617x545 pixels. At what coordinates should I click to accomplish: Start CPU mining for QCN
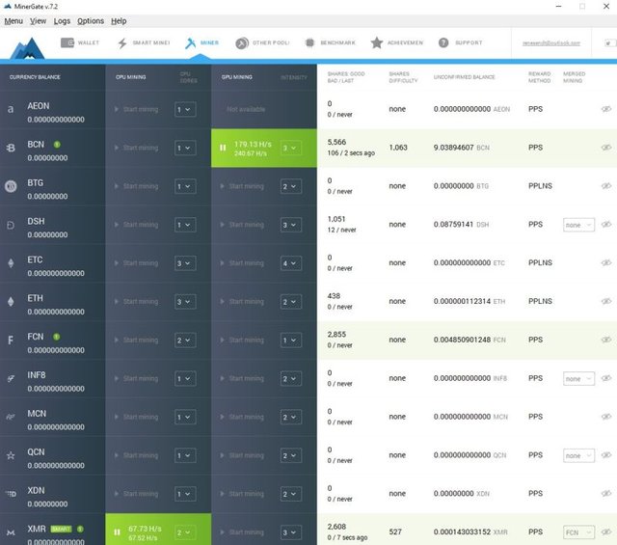pos(136,455)
